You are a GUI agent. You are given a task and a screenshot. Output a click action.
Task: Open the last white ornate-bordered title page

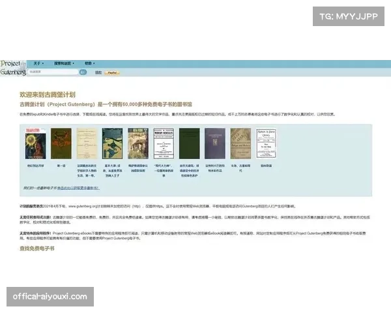pos(266,143)
